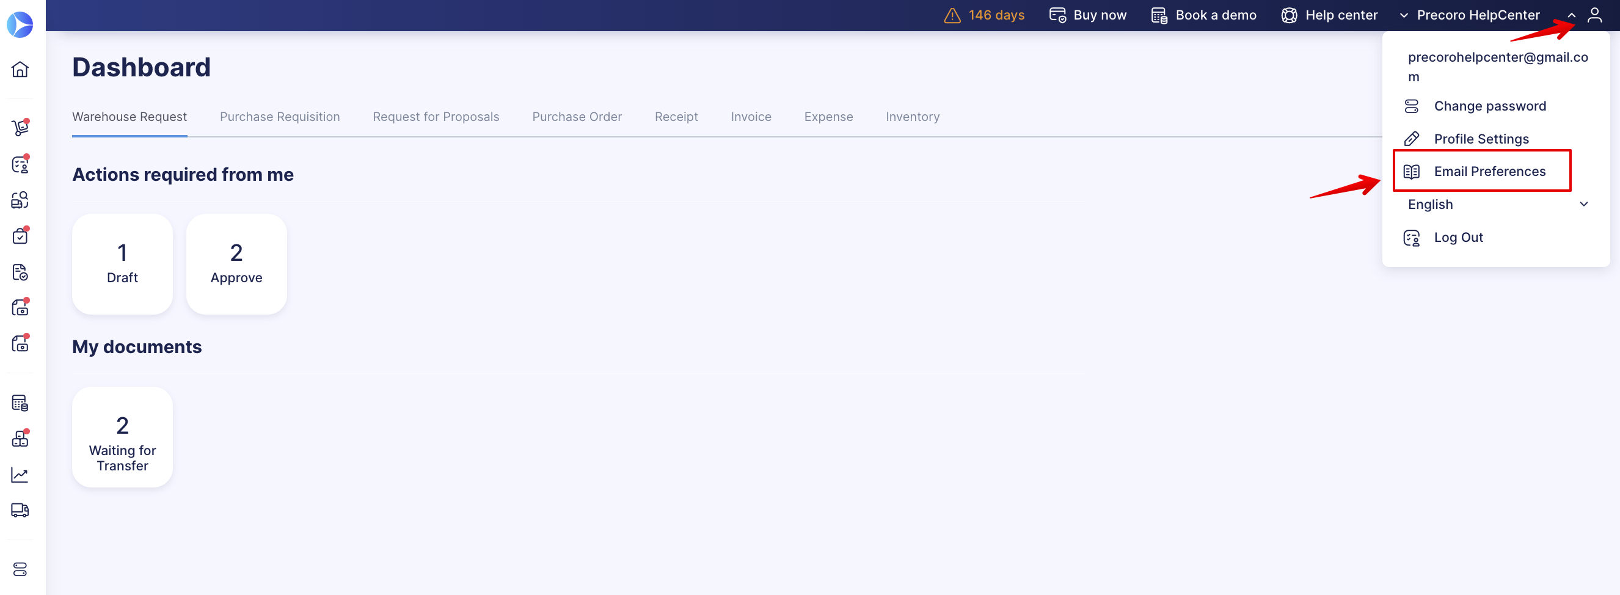The width and height of the screenshot is (1620, 595).
Task: Click the Email Preferences book icon
Action: click(x=1411, y=172)
